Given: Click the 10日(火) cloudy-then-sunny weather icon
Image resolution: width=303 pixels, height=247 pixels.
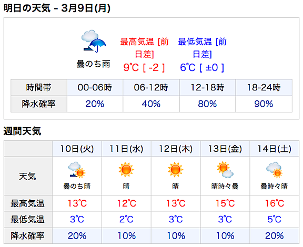Looking at the screenshot, I should (77, 170).
